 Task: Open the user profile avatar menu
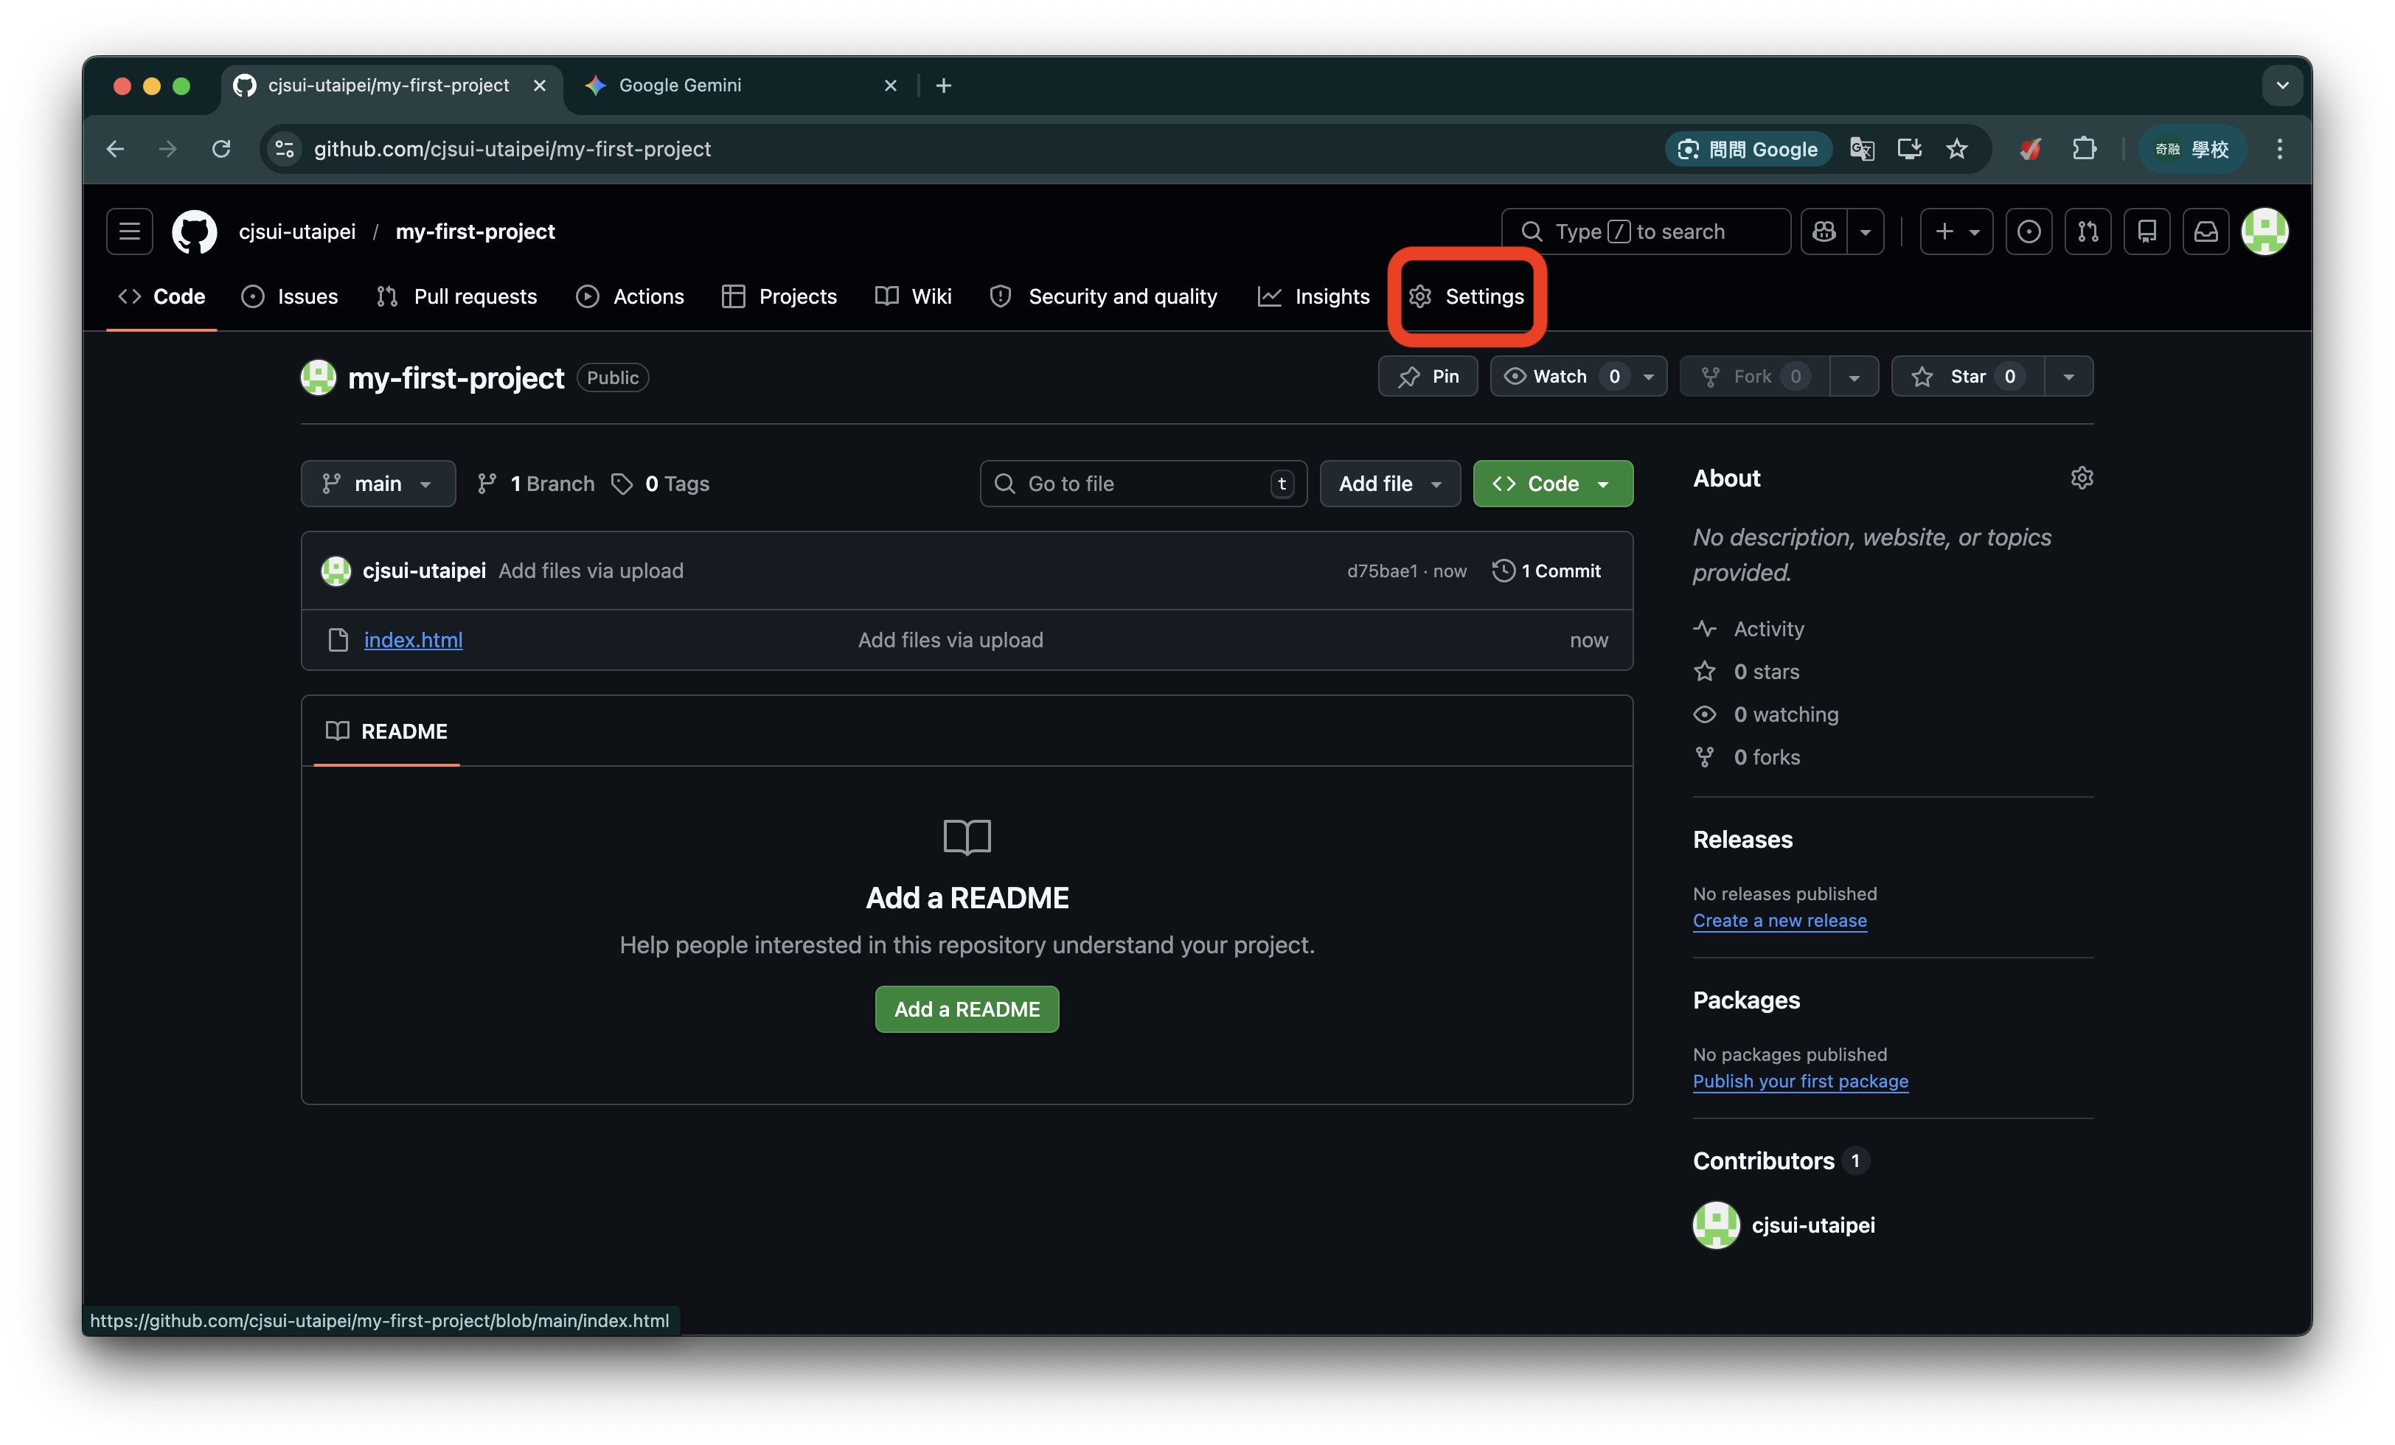pos(2264,231)
